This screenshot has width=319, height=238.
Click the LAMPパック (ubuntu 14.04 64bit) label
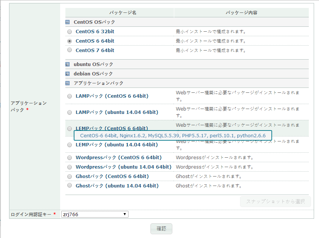tap(117, 112)
